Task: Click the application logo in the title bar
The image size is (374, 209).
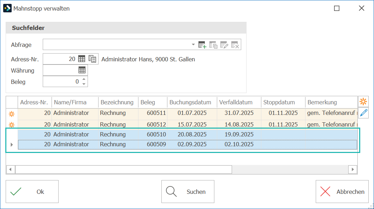Action: coord(7,8)
